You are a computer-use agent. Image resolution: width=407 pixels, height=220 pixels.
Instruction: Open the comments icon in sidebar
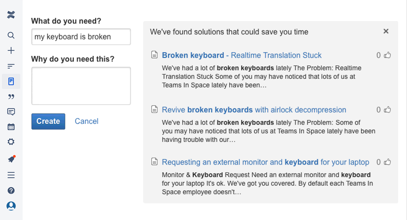point(11,112)
